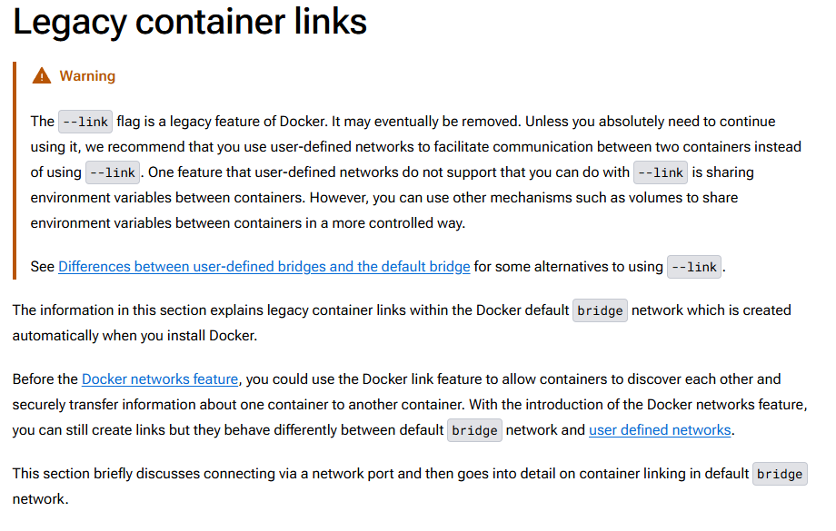Click the orange warning triangle icon
Screen dimensions: 836x531
point(42,75)
